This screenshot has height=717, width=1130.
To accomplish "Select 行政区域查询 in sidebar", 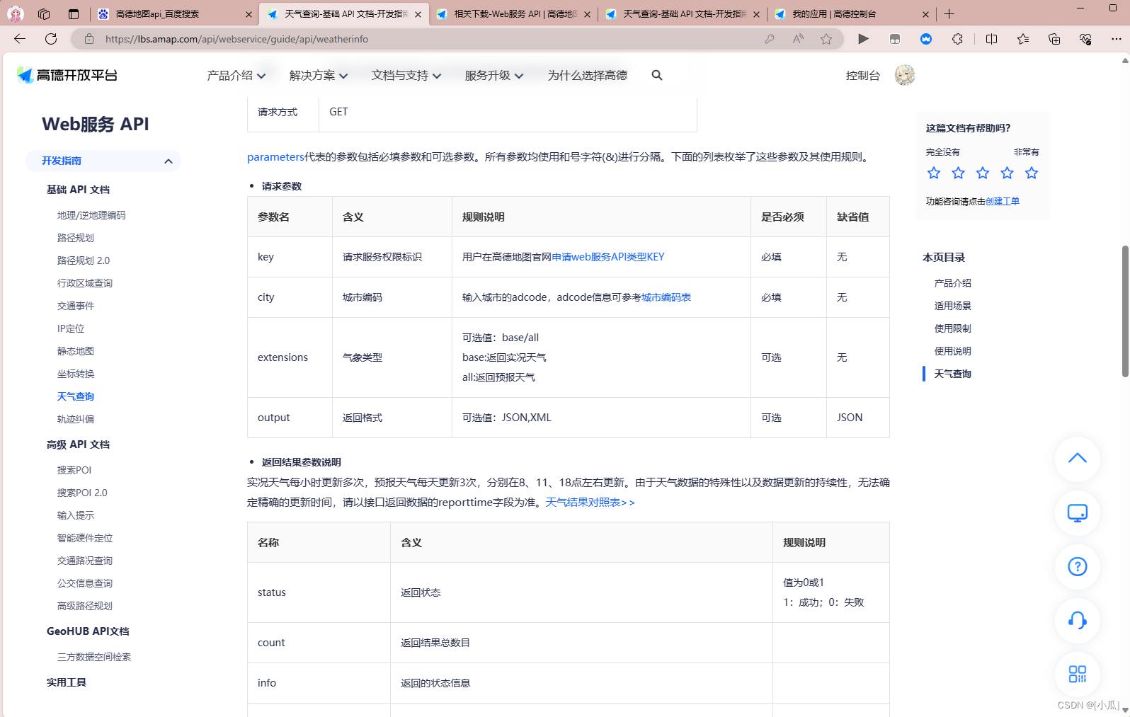I will [x=85, y=283].
